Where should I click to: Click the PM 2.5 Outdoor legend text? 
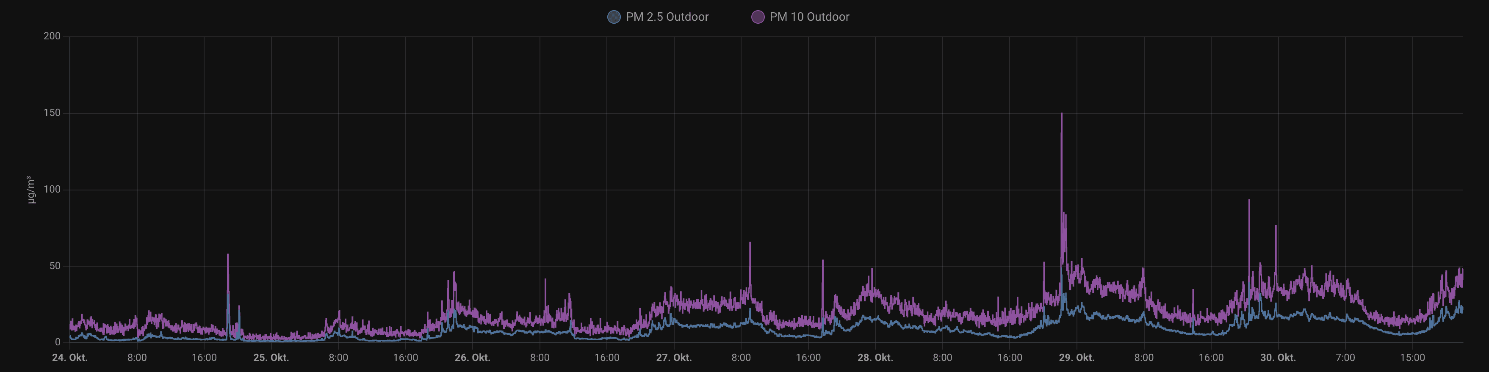pos(667,17)
